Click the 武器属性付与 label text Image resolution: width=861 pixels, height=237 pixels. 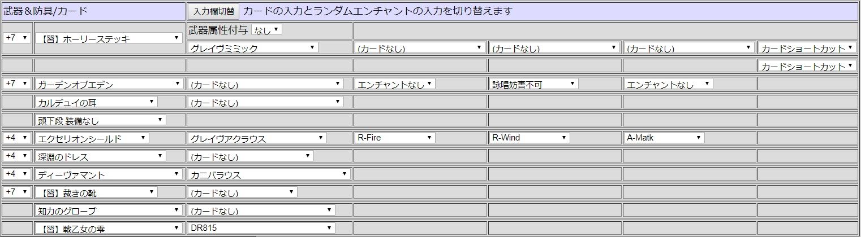(x=218, y=29)
